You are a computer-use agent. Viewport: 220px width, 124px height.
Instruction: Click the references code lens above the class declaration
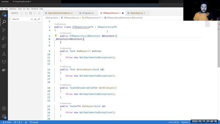click(60, 24)
